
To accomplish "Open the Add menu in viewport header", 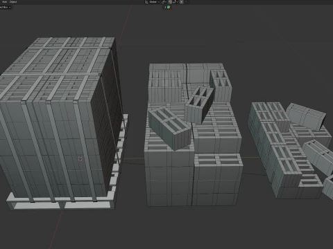I will tap(5, 1).
